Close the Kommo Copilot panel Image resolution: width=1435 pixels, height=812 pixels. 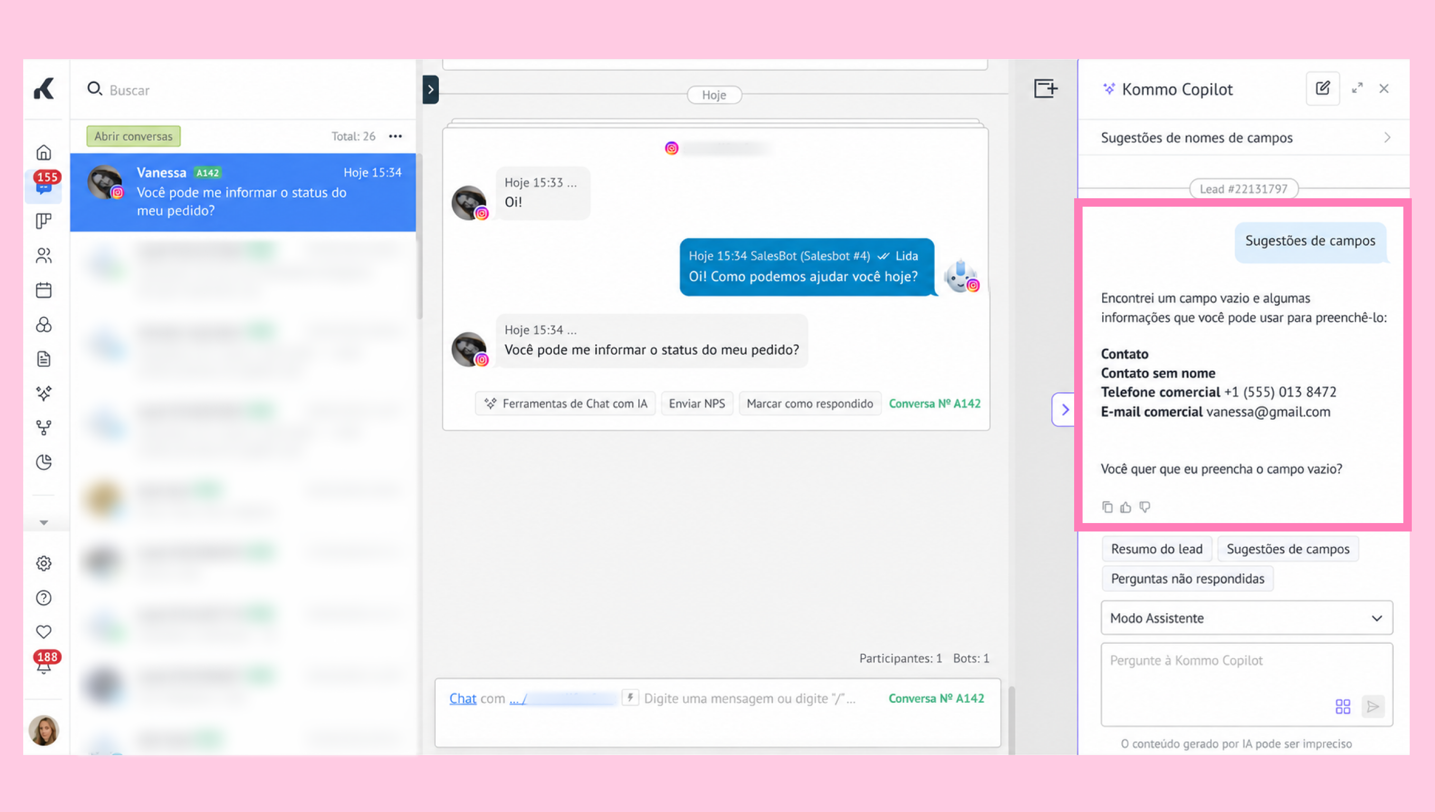click(1384, 89)
